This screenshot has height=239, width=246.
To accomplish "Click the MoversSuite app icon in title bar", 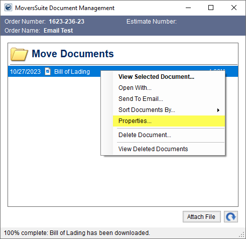I will 8,8.
